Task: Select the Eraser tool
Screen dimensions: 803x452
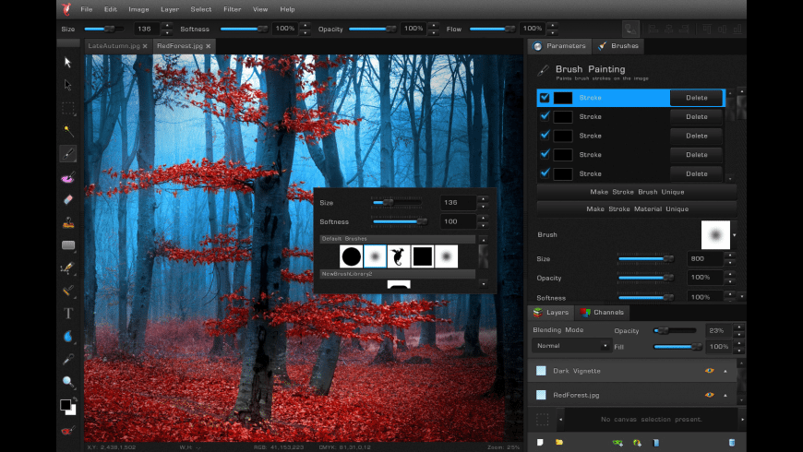Action: click(x=68, y=199)
